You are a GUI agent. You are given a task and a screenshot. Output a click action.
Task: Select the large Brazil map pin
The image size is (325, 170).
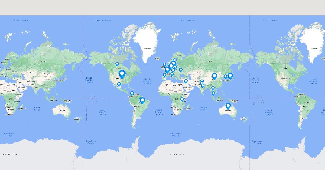[142, 101]
